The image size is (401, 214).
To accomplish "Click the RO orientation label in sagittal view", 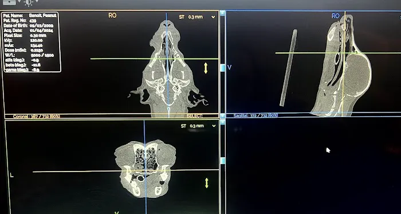I will [x=335, y=16].
